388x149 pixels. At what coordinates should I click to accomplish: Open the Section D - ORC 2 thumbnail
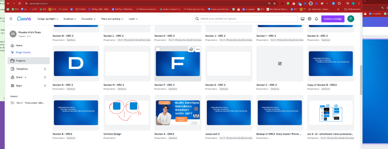click(76, 64)
